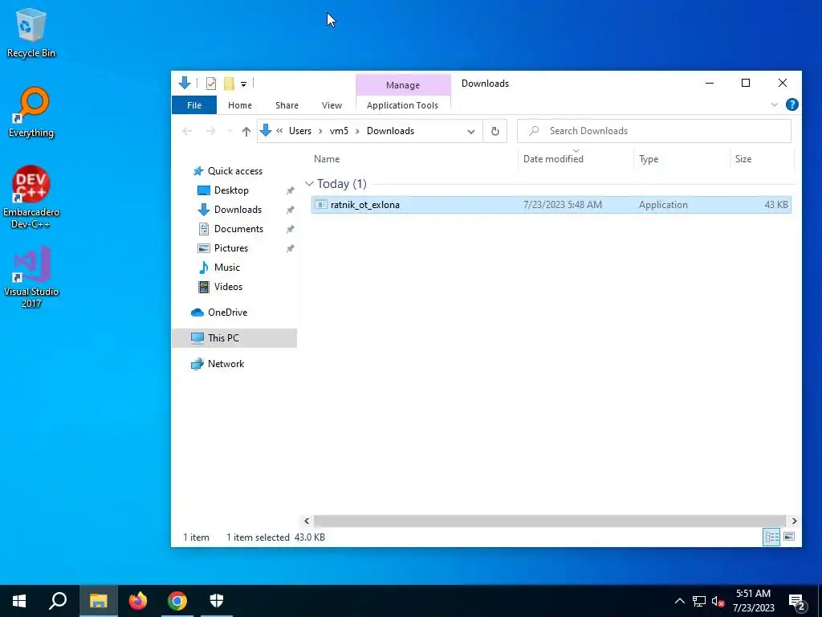
Task: Go up one folder level
Action: pos(246,131)
